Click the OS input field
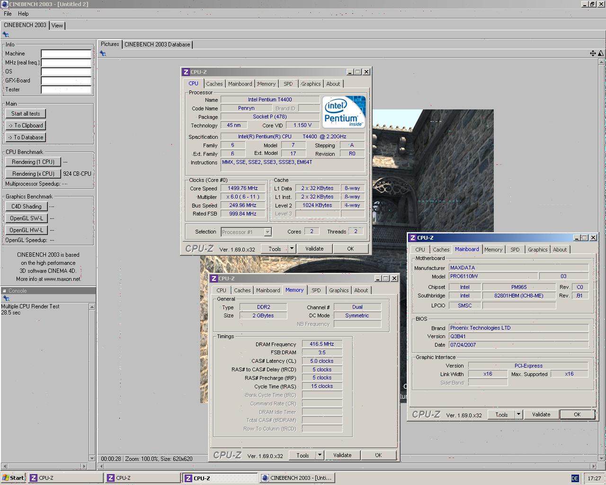Viewport: 606px width, 485px height. coord(66,72)
